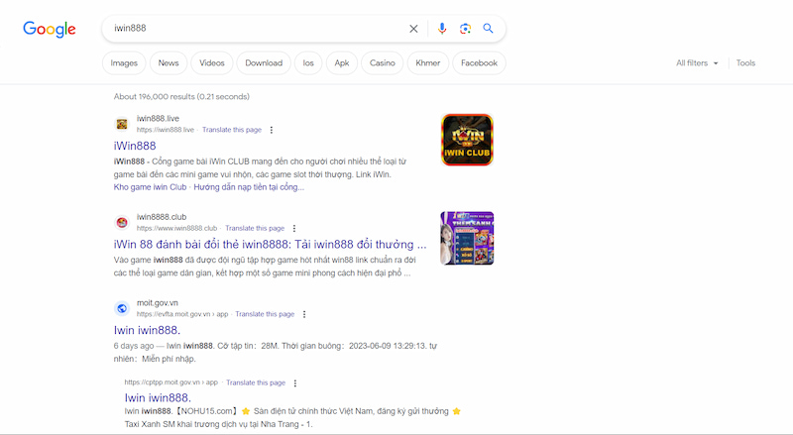Click the iwin888.live site favicon
Screen dimensions: 793x435
pyautogui.click(x=122, y=124)
